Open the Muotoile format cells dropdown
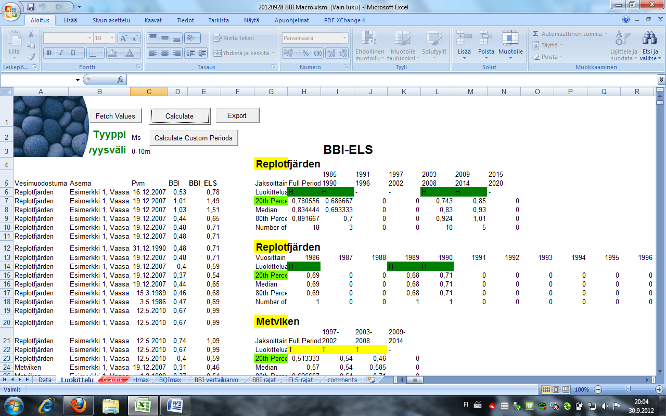This screenshot has width=666, height=416. point(510,57)
